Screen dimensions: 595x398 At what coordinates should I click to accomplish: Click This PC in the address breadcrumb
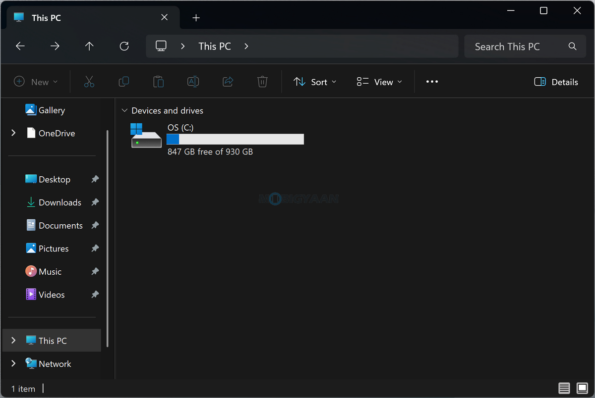click(x=215, y=46)
